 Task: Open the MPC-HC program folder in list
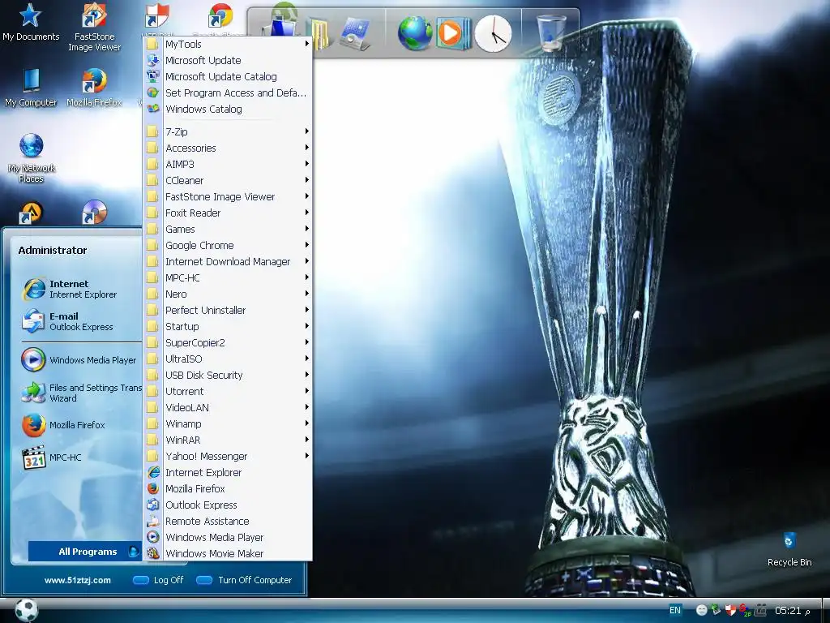point(228,277)
